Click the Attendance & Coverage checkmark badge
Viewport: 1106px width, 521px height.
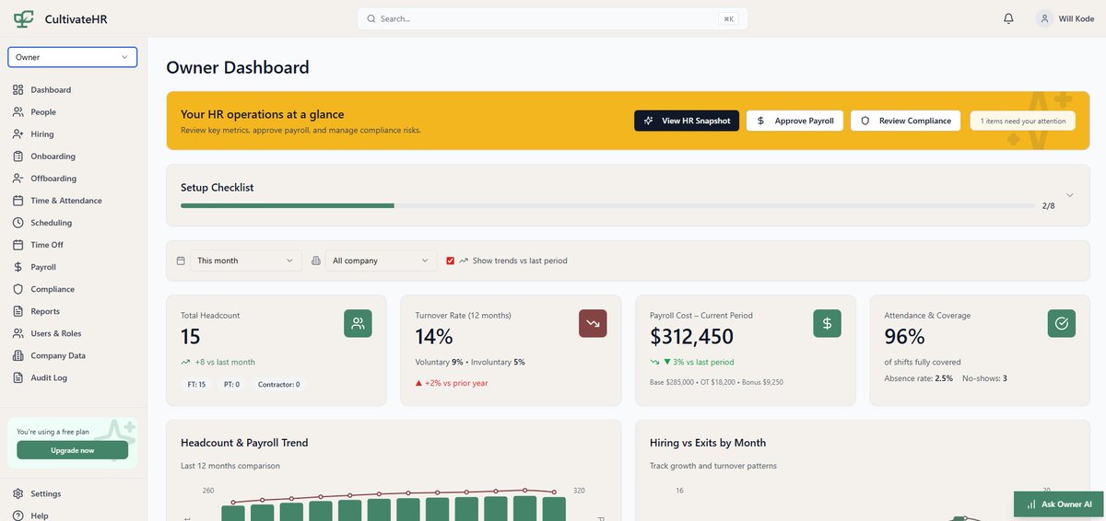click(1062, 323)
